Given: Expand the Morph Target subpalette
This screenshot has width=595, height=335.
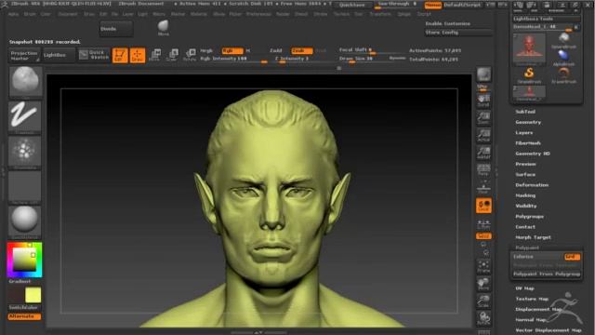Looking at the screenshot, I should point(533,237).
